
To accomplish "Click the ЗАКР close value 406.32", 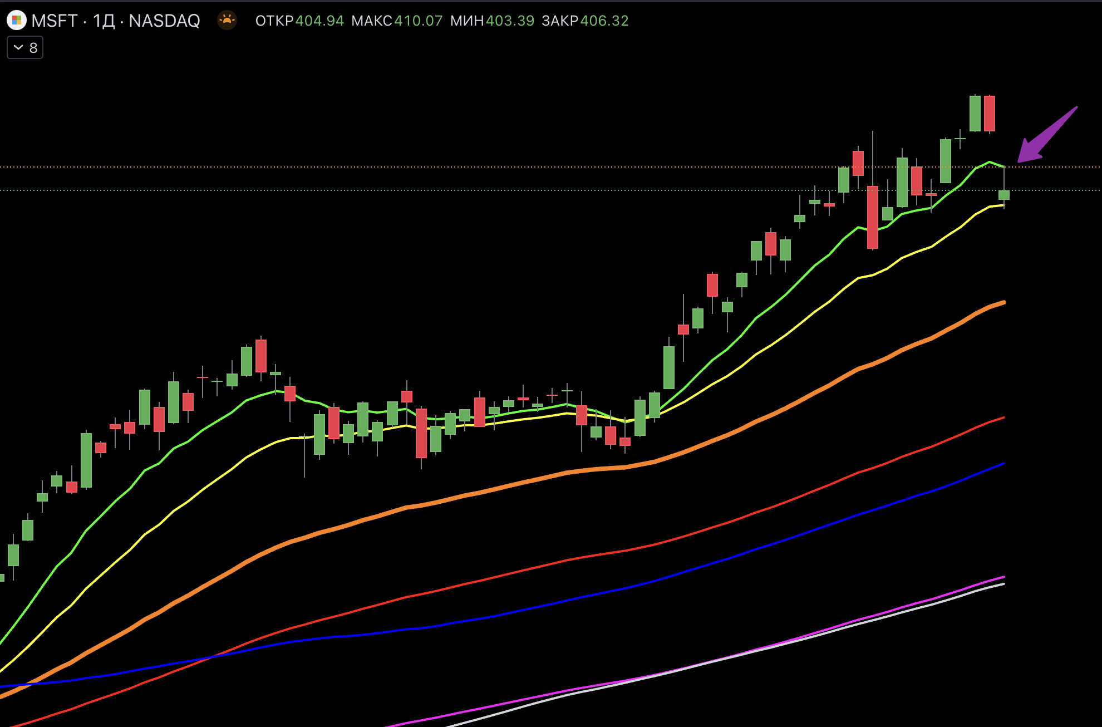I will 604,21.
